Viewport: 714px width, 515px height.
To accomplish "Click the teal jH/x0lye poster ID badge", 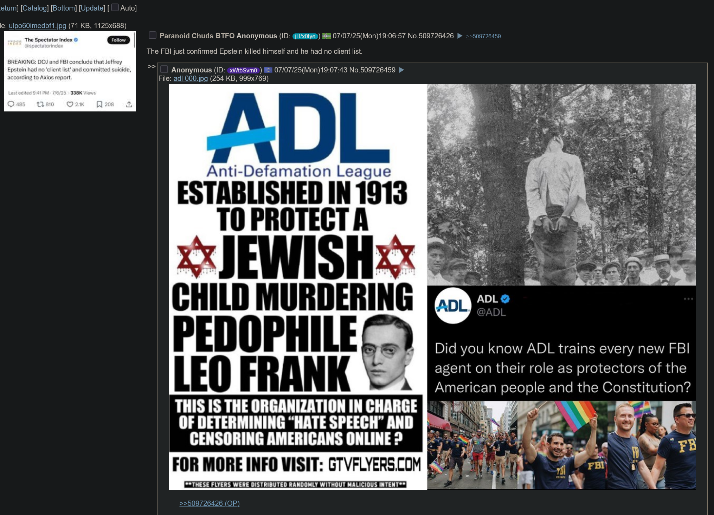I will click(305, 36).
